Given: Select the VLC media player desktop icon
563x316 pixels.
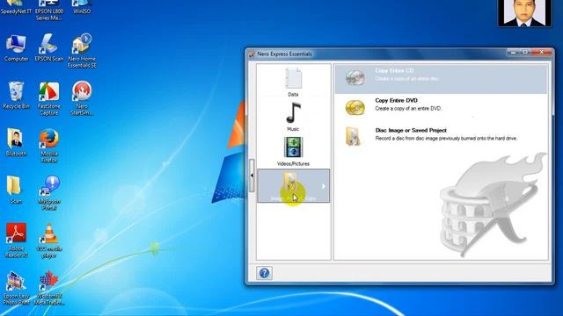Looking at the screenshot, I should tap(49, 240).
